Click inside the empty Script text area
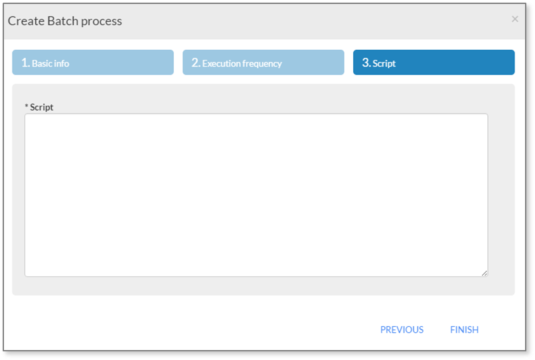 [x=256, y=195]
